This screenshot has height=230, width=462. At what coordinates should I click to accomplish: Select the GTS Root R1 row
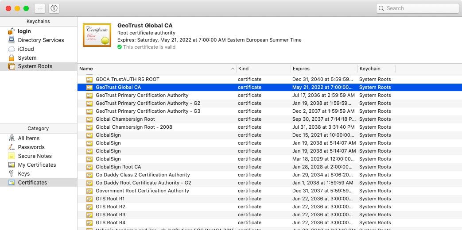pos(270,199)
